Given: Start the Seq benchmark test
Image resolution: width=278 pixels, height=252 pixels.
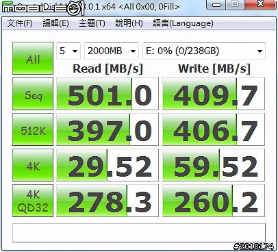Looking at the screenshot, I should [33, 94].
